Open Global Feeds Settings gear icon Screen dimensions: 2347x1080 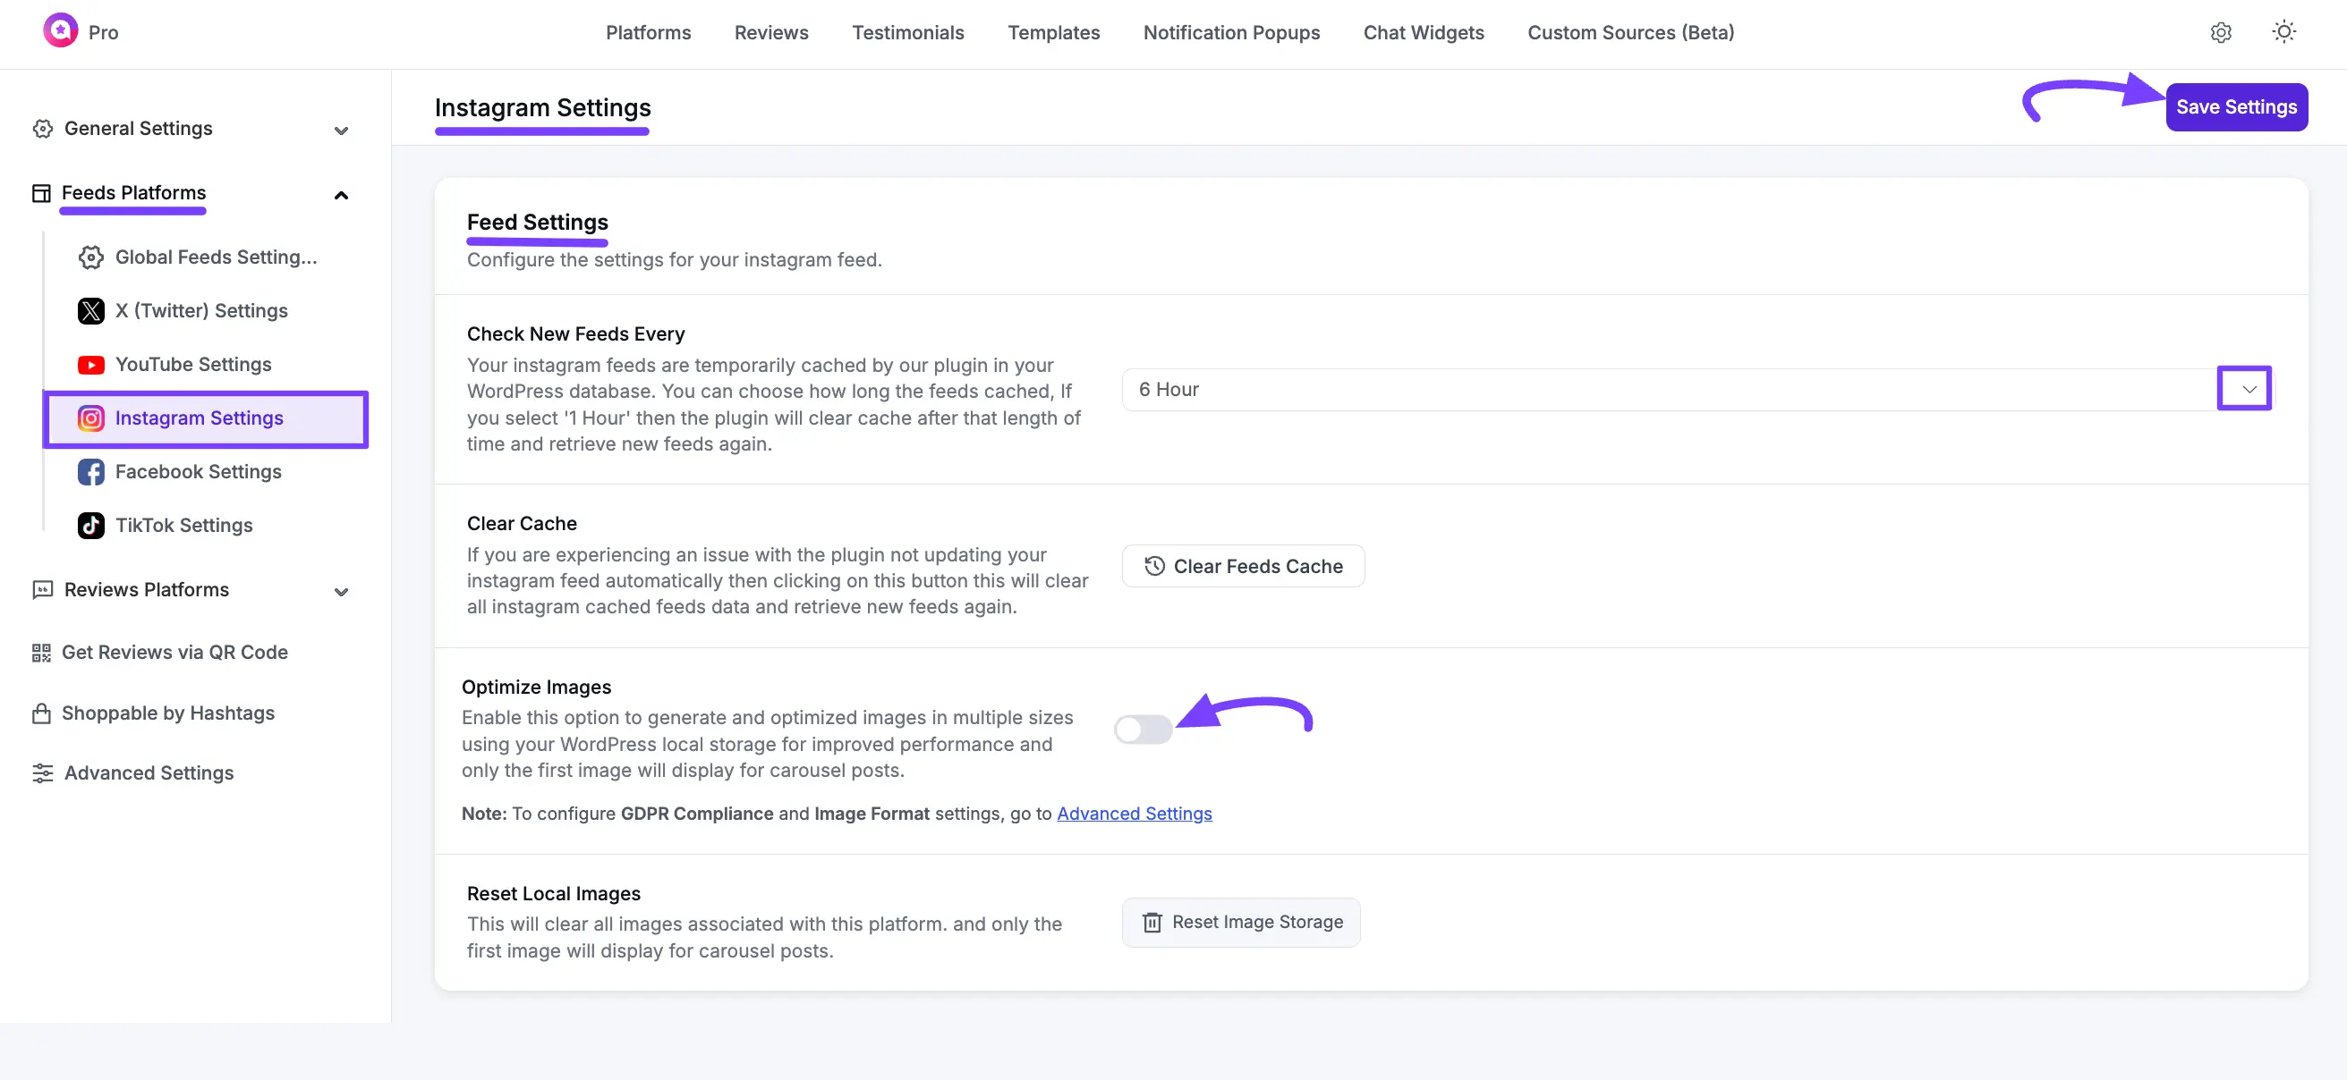click(90, 257)
